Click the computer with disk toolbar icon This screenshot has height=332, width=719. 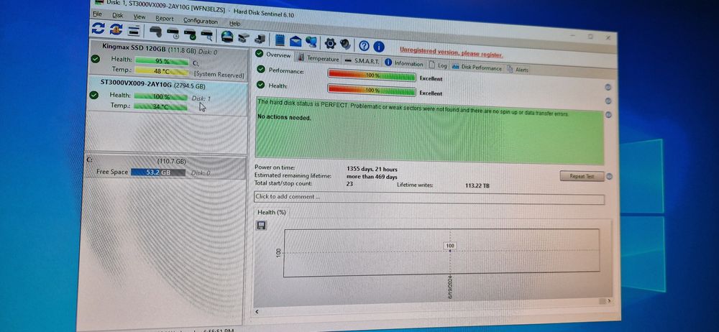(x=260, y=39)
